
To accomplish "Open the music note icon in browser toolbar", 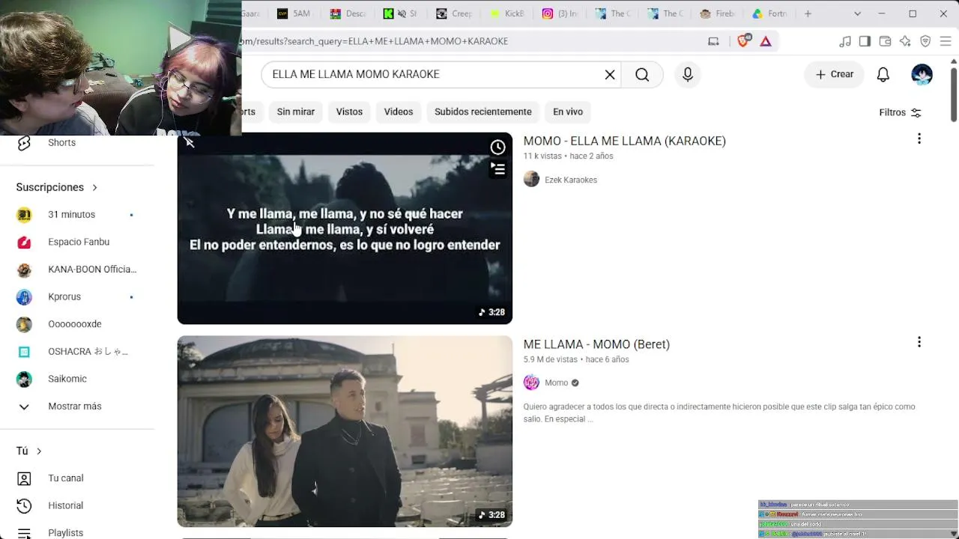I will point(845,41).
